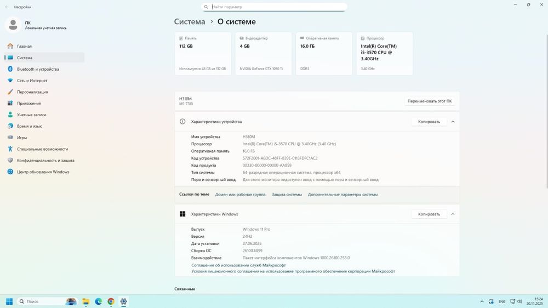
Task: Click the Оперативная память 16,0 ГБ card
Action: coord(324,54)
